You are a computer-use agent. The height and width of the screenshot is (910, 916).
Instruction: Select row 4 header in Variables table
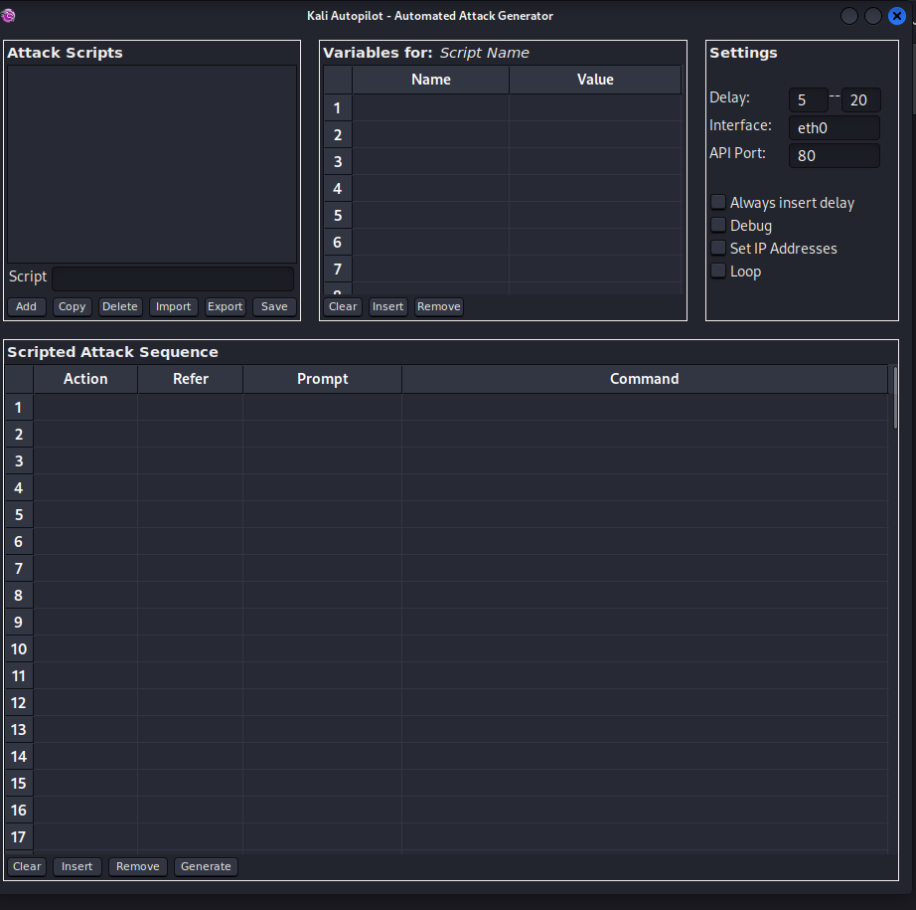[x=338, y=189]
